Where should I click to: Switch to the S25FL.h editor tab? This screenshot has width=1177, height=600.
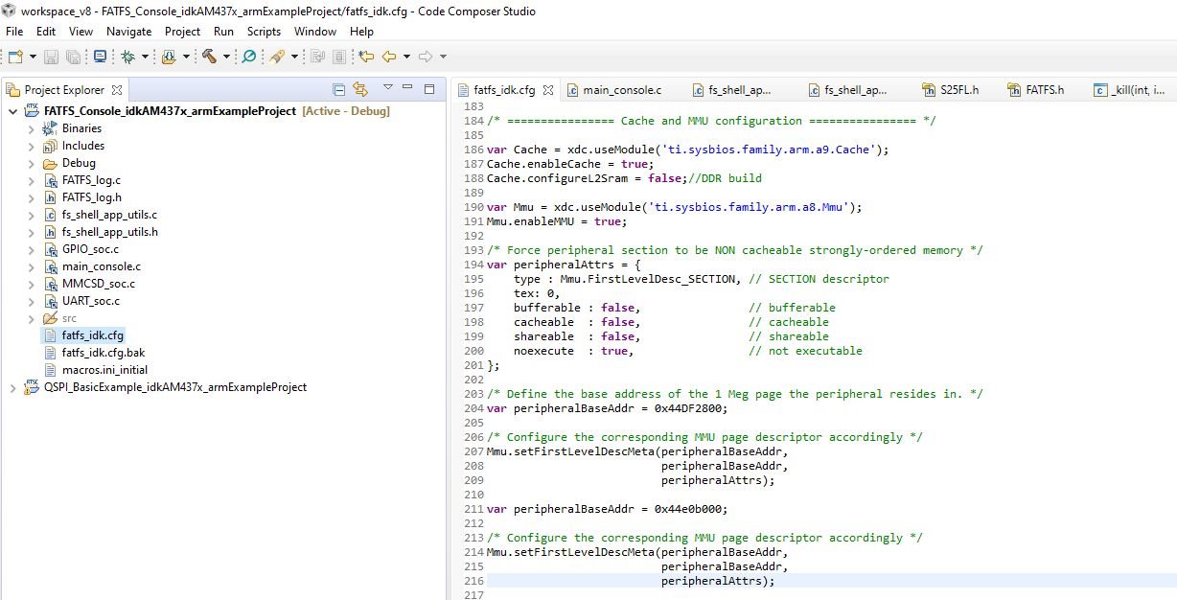coord(950,90)
